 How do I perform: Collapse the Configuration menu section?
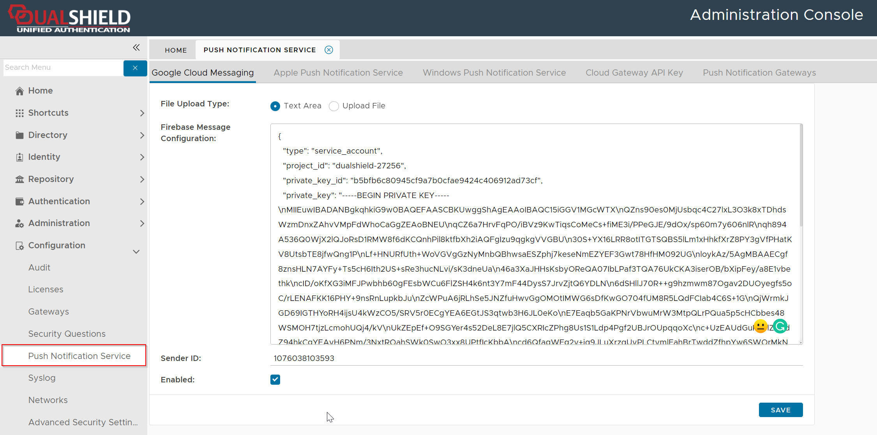coord(136,251)
